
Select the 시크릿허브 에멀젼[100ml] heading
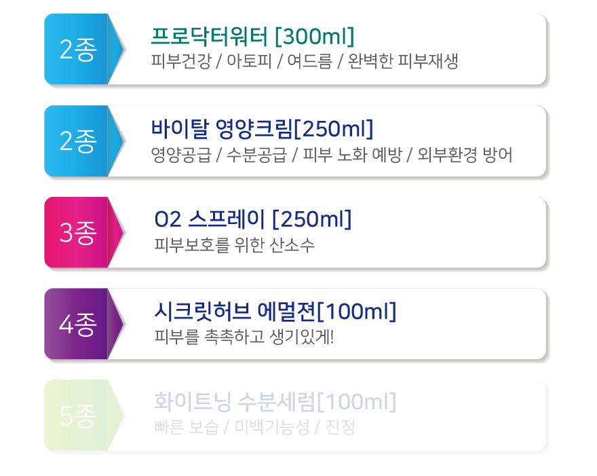[275, 311]
